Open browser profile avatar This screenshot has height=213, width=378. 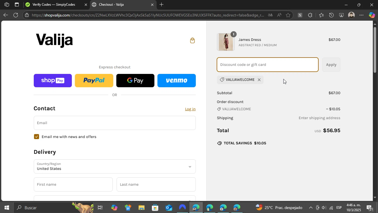point(351,15)
